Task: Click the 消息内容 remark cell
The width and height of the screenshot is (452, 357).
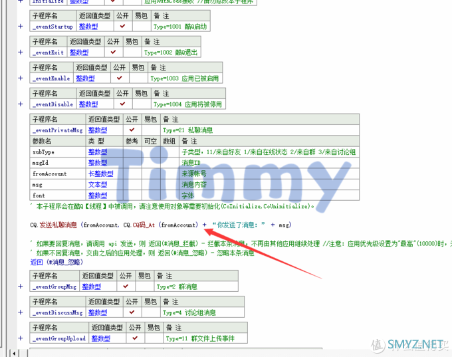Action: click(x=269, y=185)
